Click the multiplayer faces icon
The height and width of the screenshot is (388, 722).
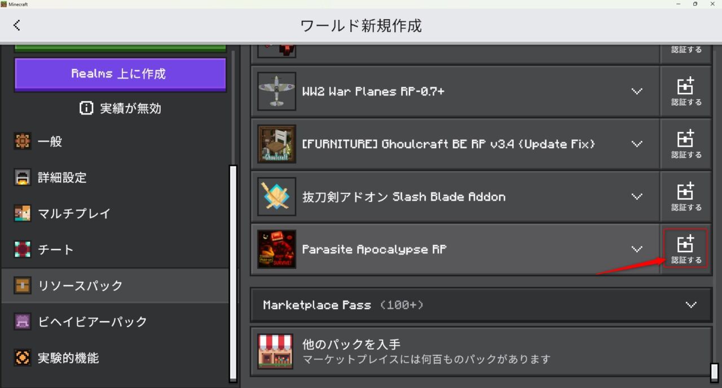23,214
